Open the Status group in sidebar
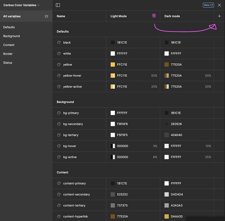Screen dimensions: 225x221 (8, 62)
